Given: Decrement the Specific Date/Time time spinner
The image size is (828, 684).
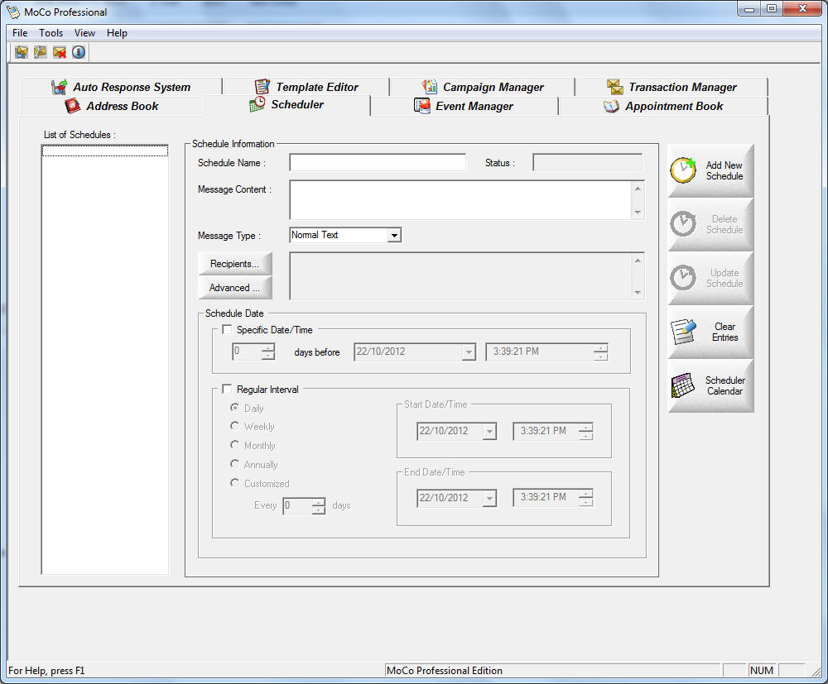Looking at the screenshot, I should coord(600,356).
